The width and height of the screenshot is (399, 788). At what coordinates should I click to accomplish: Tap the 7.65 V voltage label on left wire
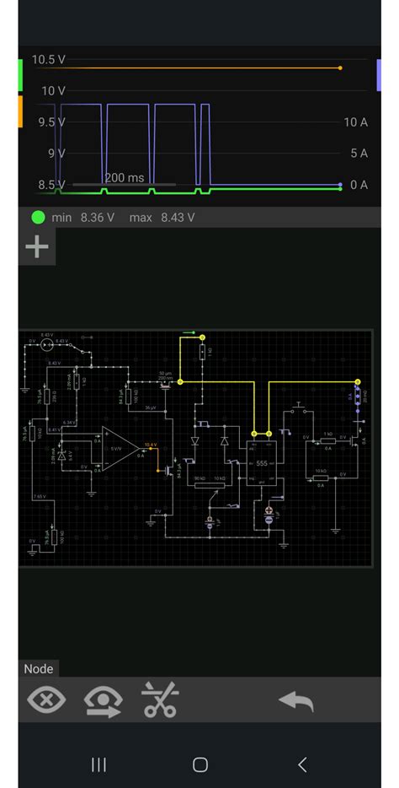tap(40, 497)
